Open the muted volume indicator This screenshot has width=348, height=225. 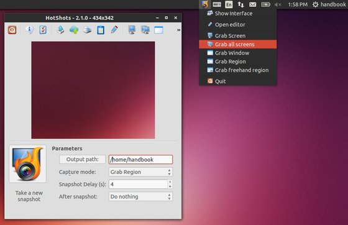278,4
